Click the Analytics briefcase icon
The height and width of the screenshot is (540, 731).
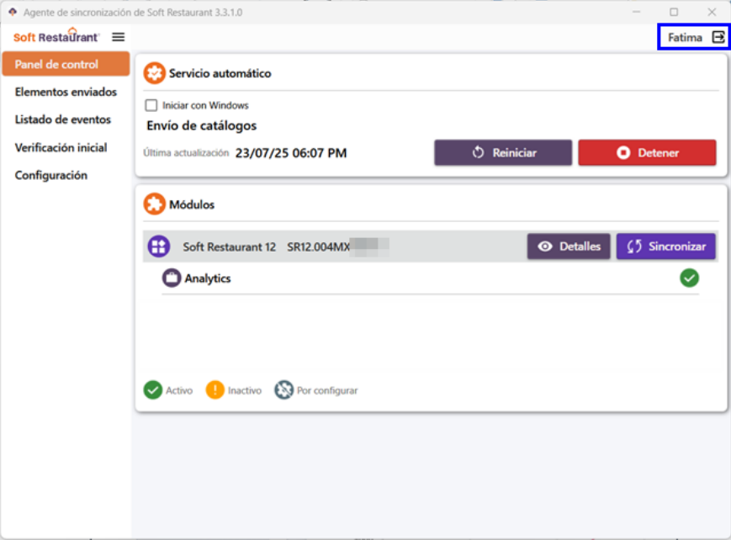pyautogui.click(x=172, y=278)
